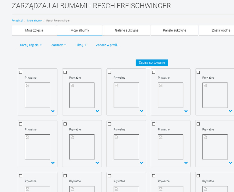Open the Zaznacz dropdown menu
Image resolution: width=234 pixels, height=192 pixels.
pyautogui.click(x=58, y=45)
